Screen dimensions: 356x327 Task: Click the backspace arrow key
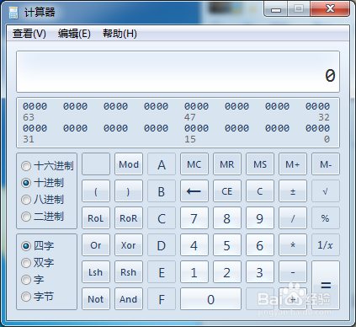coord(194,191)
